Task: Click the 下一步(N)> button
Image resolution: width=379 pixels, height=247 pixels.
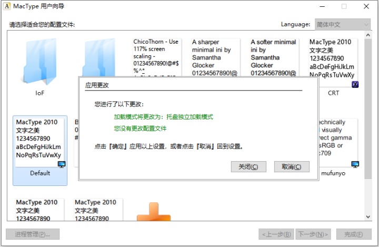Action: pyautogui.click(x=313, y=234)
